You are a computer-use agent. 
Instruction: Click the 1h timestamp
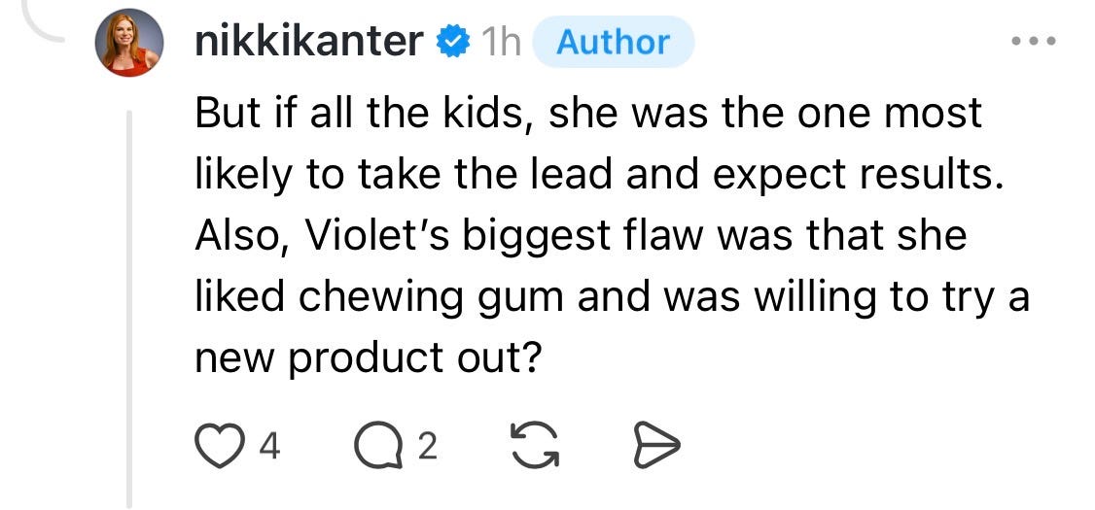click(502, 43)
